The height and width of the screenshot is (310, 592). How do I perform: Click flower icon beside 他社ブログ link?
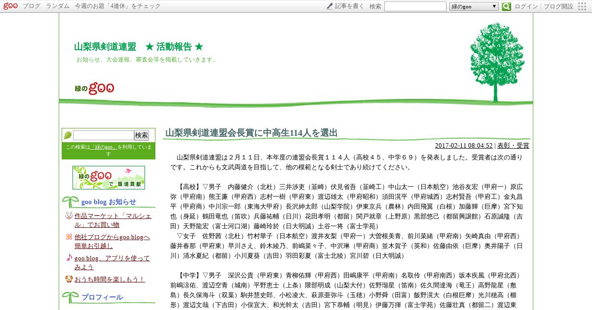pyautogui.click(x=69, y=237)
